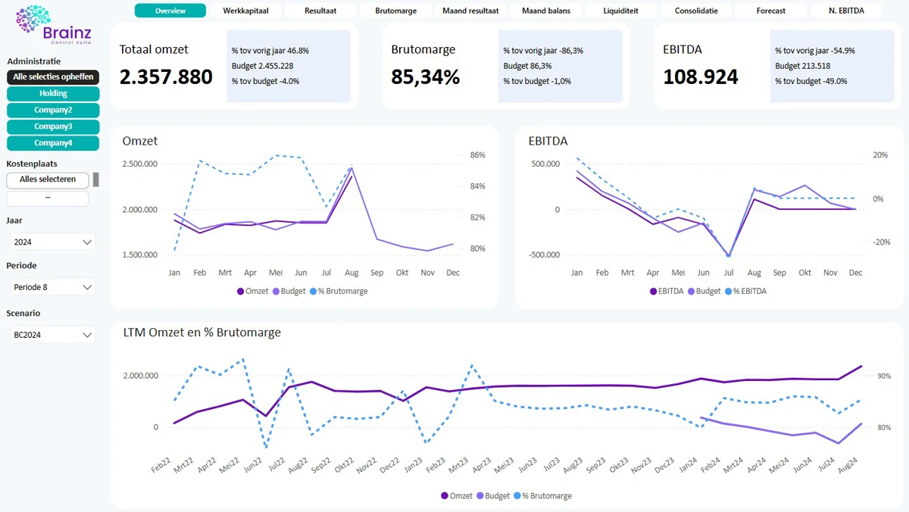The image size is (909, 512).
Task: Open the N. EBITDA tab
Action: coord(845,11)
